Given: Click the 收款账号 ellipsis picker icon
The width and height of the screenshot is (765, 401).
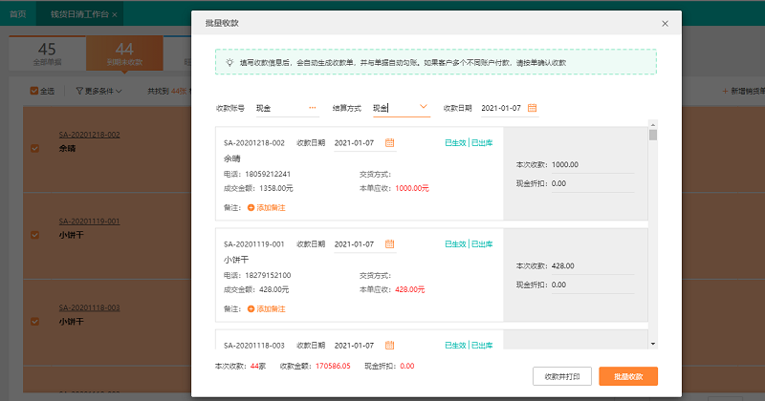Looking at the screenshot, I should pos(312,108).
